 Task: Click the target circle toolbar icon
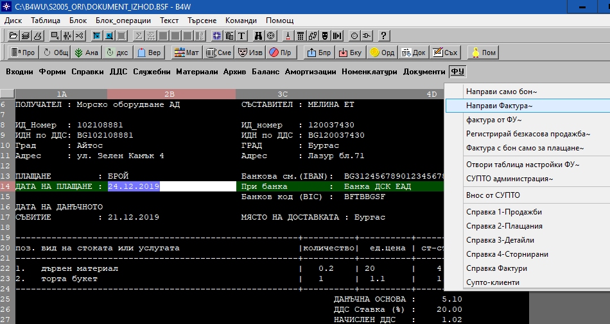tap(270, 36)
